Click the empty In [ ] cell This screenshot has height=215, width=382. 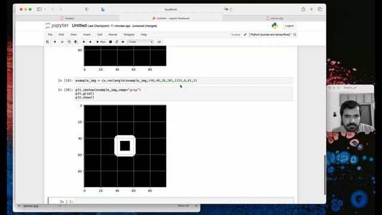183,201
